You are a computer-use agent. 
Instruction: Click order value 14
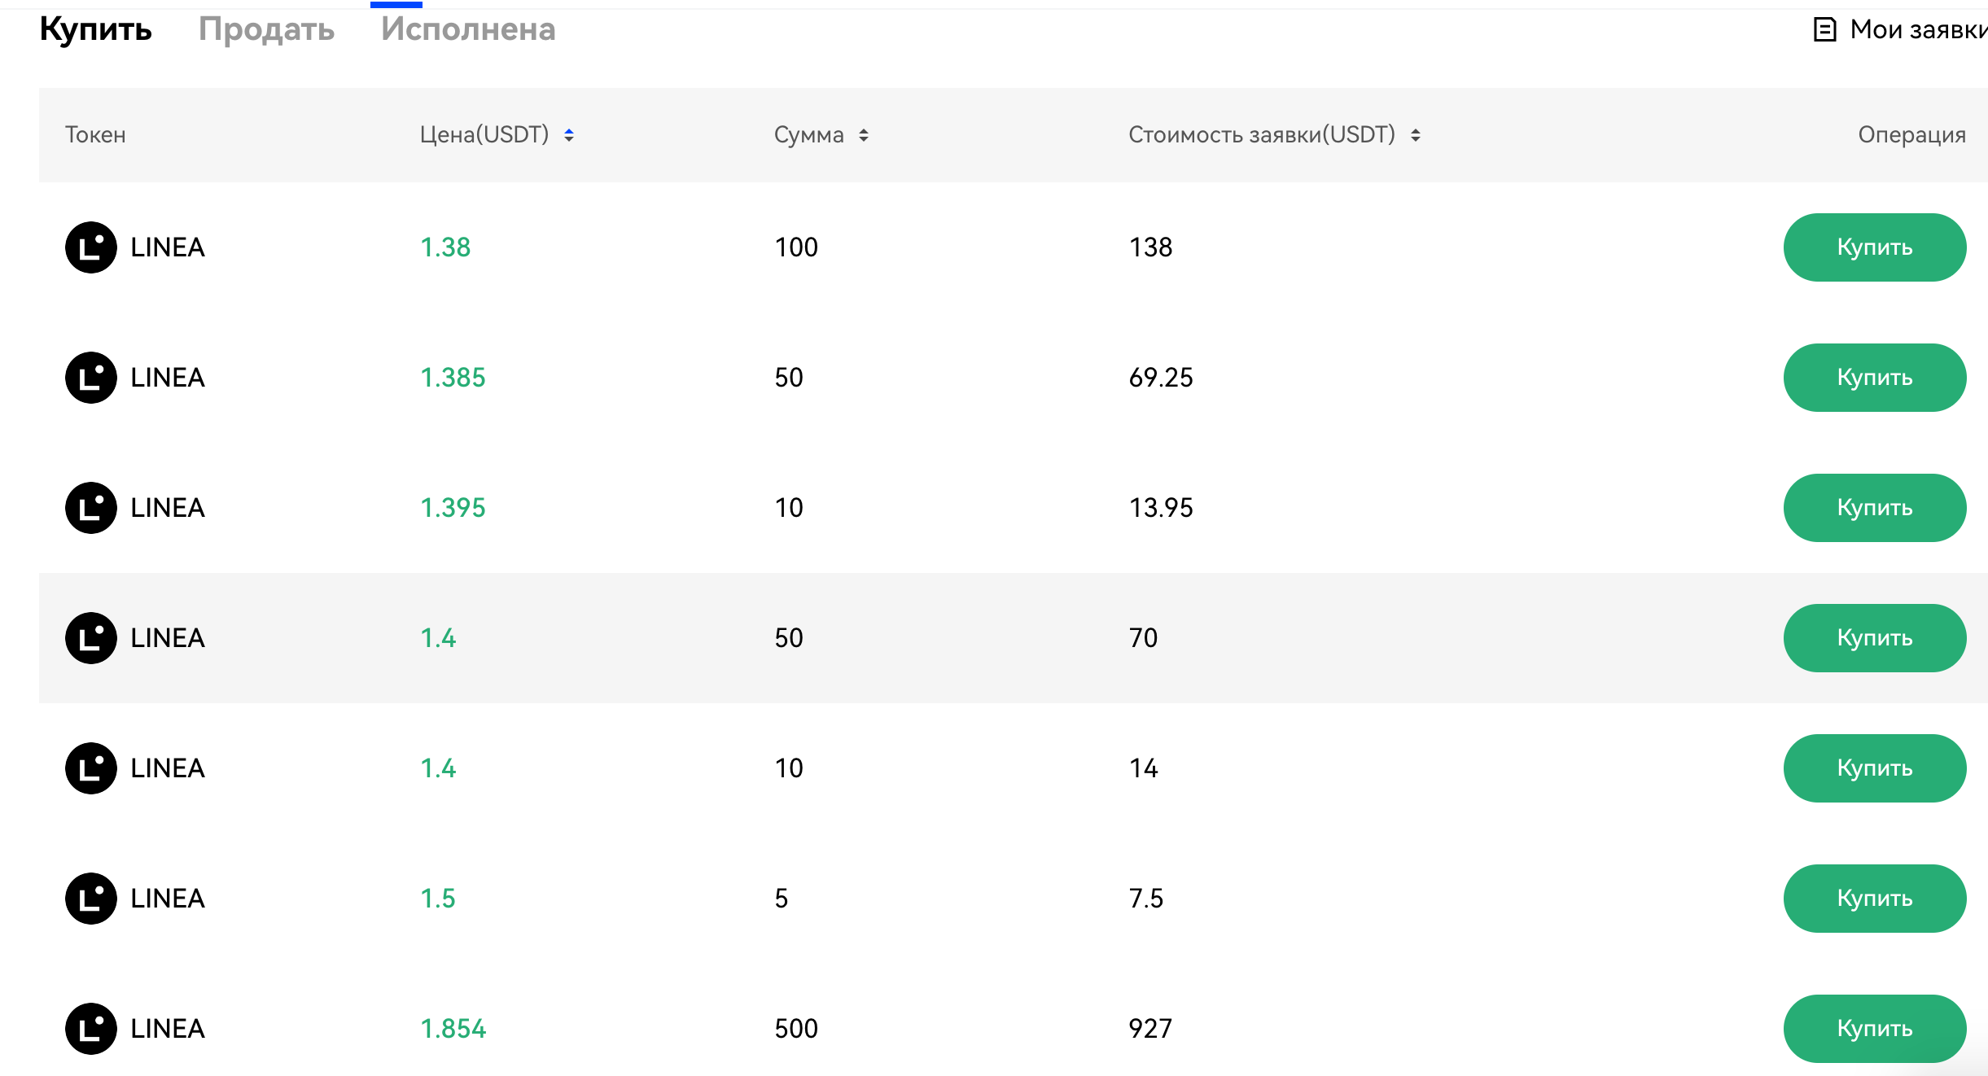[x=1143, y=768]
